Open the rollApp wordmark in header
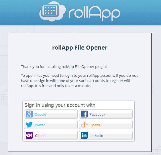Image resolution: width=161 pixels, height=155 pixels. point(94,13)
